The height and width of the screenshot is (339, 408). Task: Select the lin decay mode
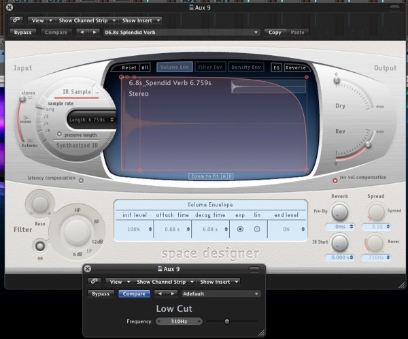pos(257,229)
